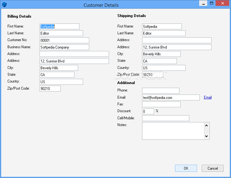The image size is (231, 178).
Task: Click the shipping Zip/Post Code field
Action: pyautogui.click(x=153, y=74)
